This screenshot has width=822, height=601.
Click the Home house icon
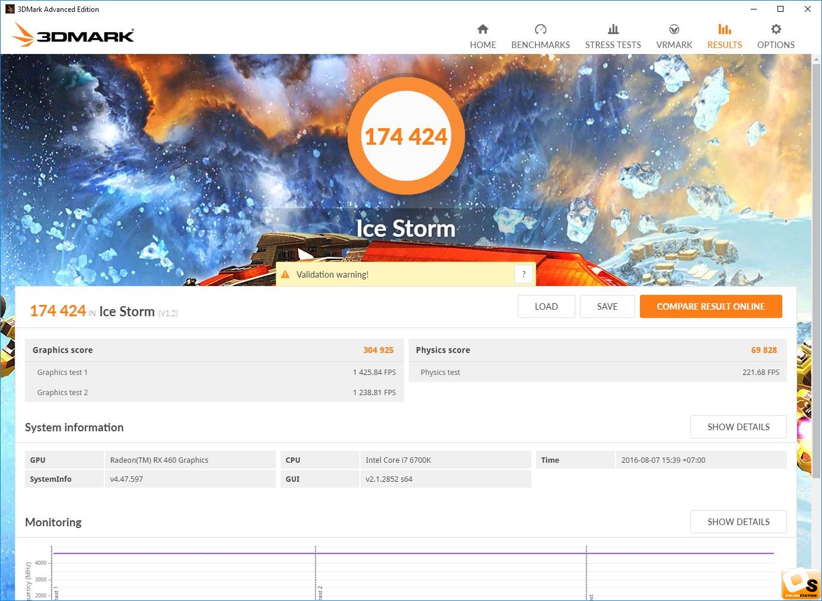[x=483, y=29]
